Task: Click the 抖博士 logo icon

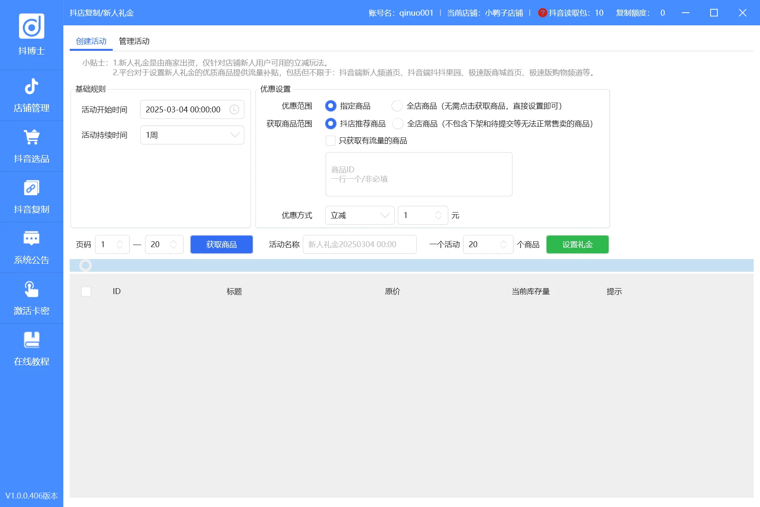Action: point(32,26)
